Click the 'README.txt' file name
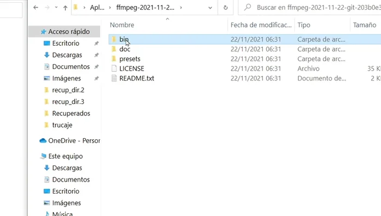 [137, 78]
